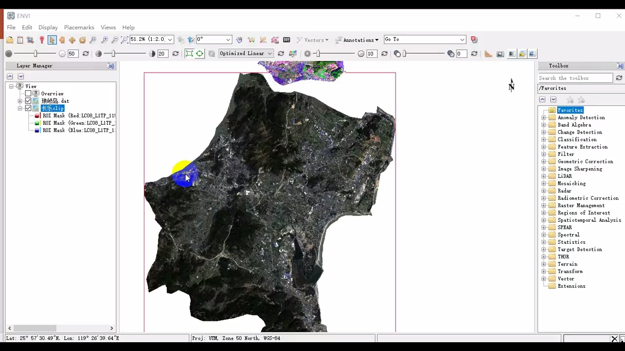Expand the Classification toolbox folder
Viewport: 625px width, 351px height.
click(x=544, y=139)
